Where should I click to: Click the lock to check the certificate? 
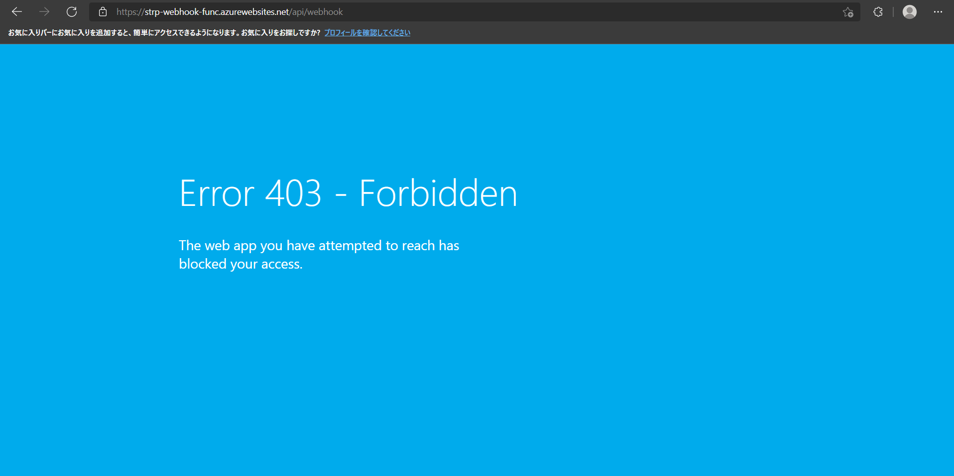[x=103, y=11]
